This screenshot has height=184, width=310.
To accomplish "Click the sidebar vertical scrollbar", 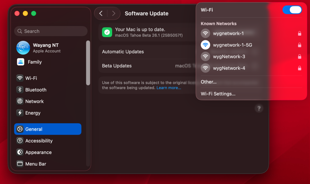I will pyautogui.click(x=88, y=63).
